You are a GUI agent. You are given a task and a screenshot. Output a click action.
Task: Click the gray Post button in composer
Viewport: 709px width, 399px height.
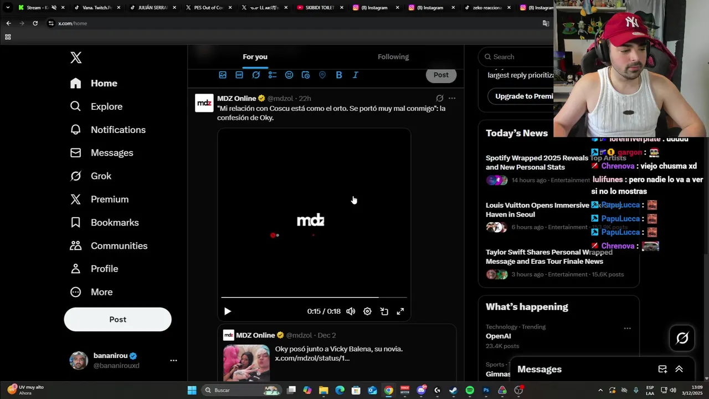coord(441,75)
